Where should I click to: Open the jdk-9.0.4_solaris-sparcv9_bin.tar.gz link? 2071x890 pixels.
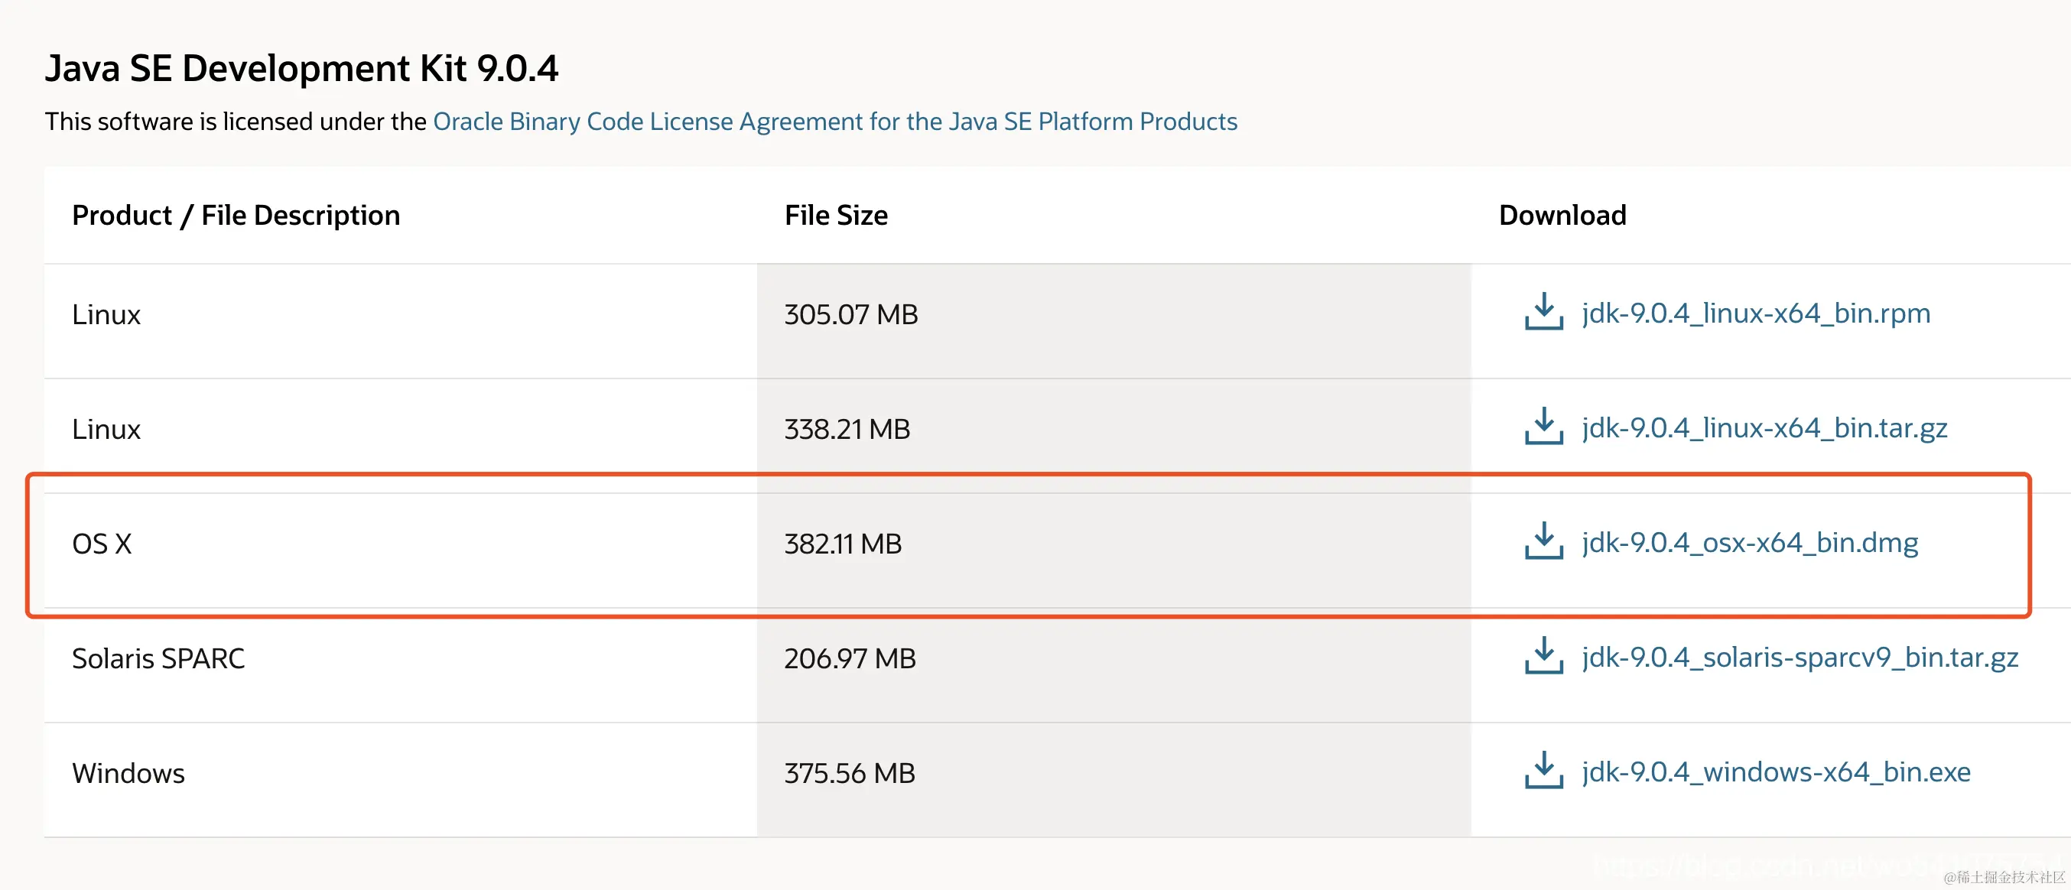pos(1800,658)
